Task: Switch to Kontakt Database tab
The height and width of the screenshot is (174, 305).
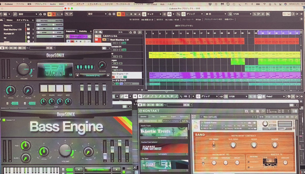Action: pos(163,117)
